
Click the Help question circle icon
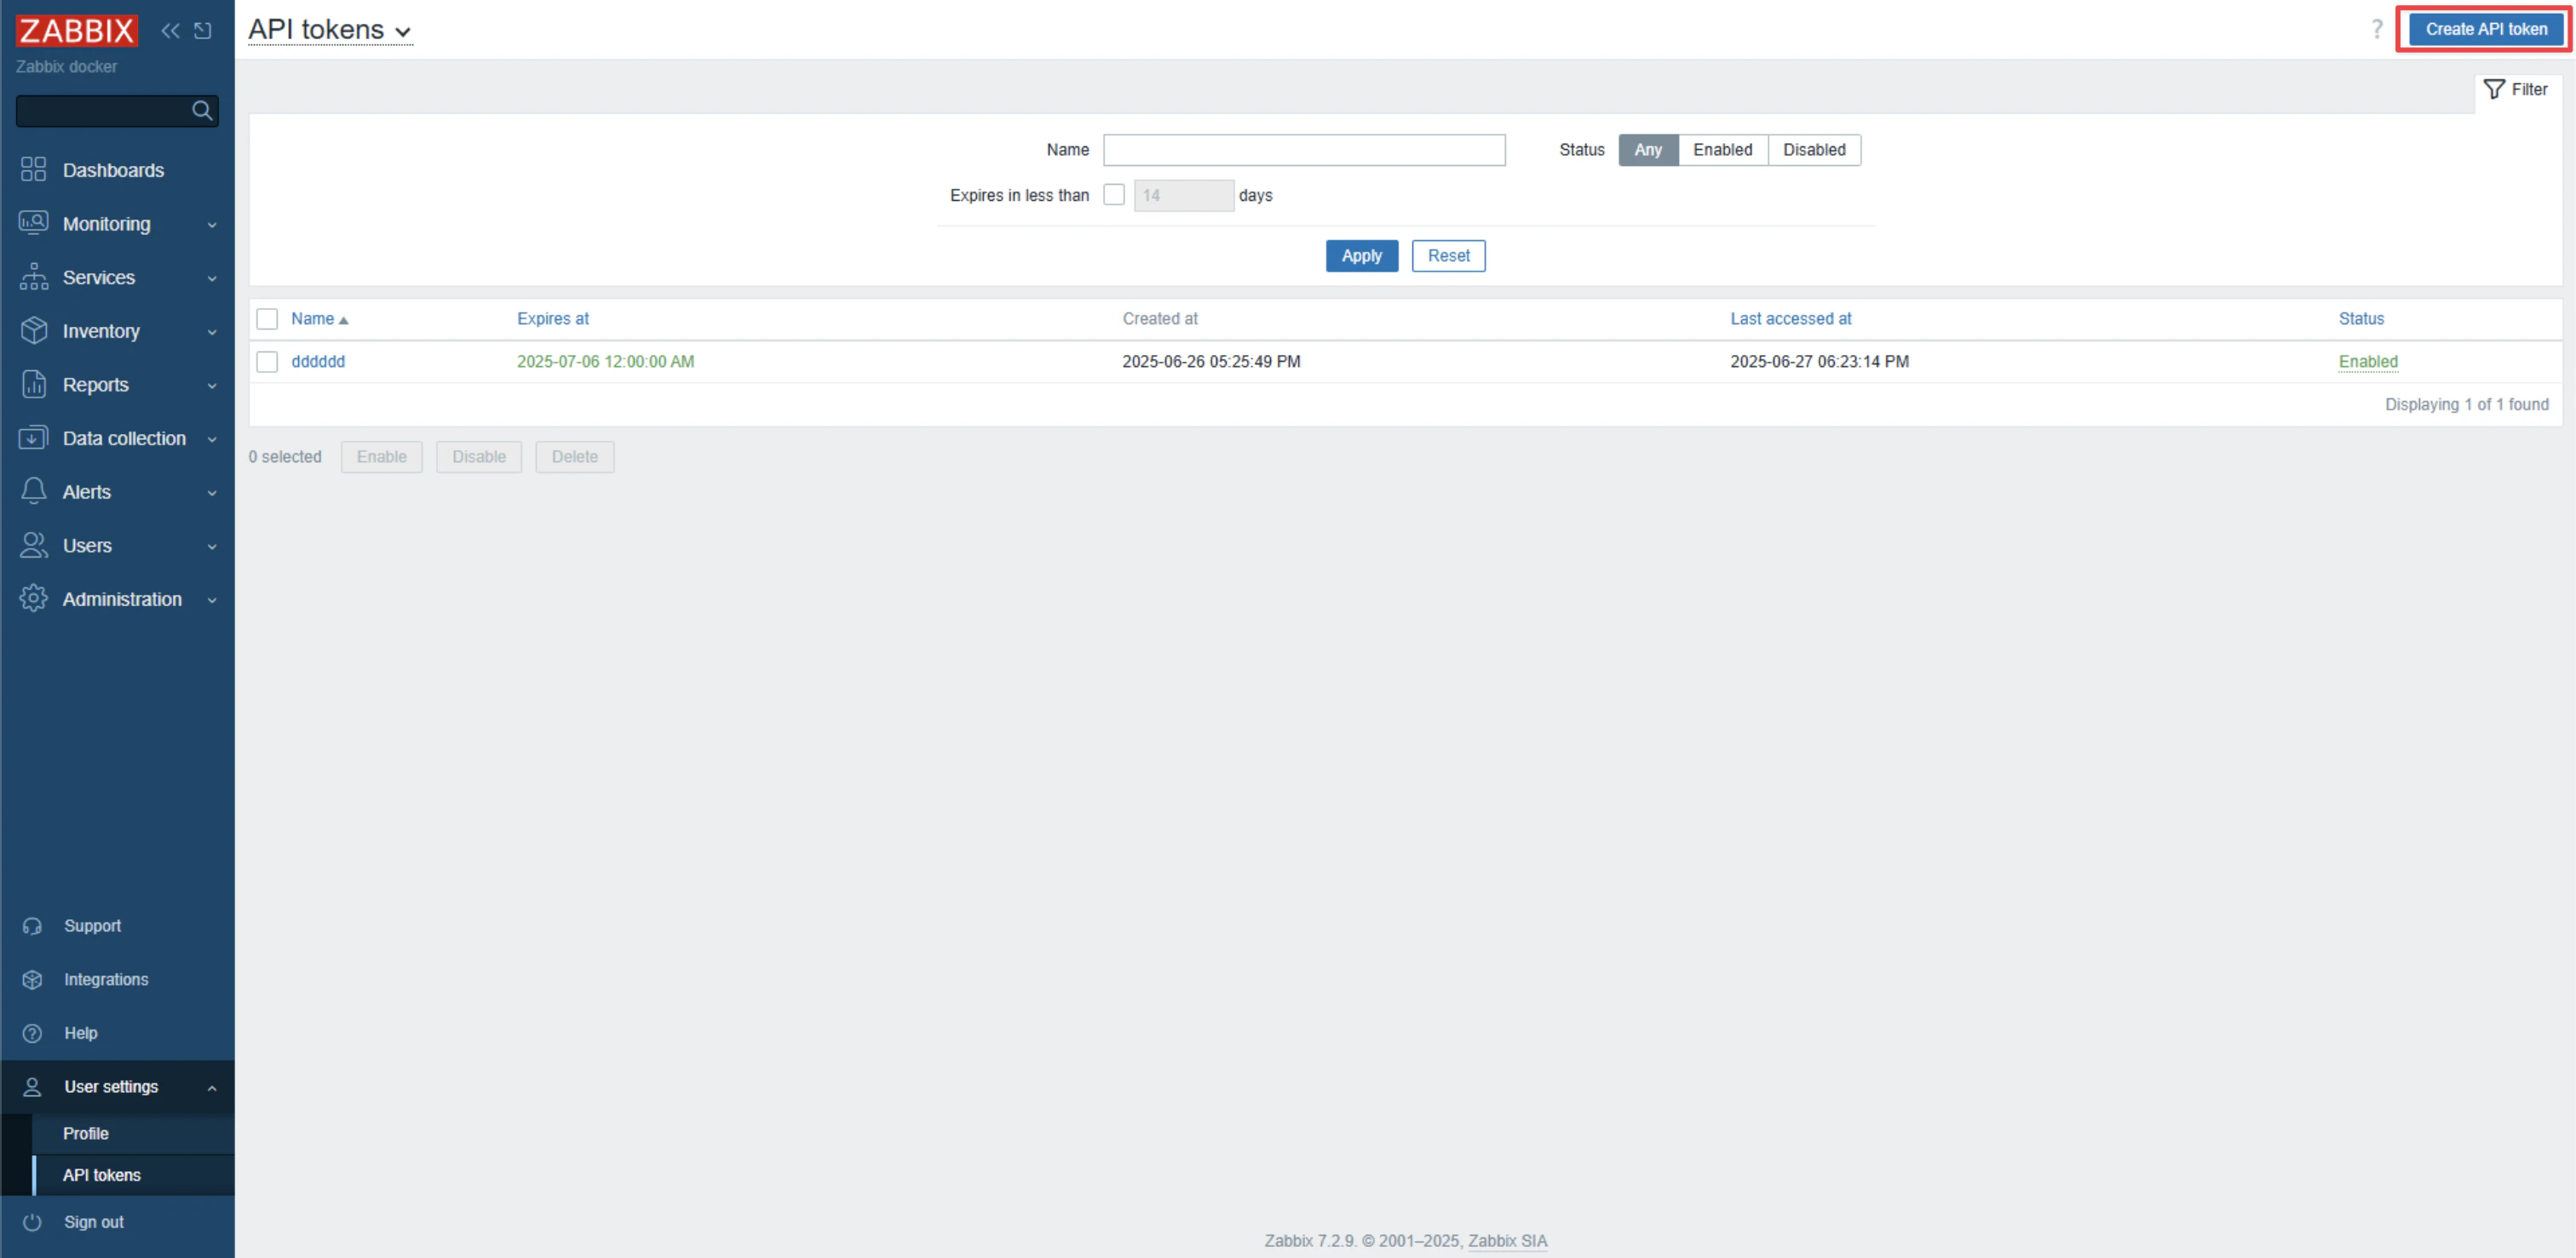tap(32, 1033)
